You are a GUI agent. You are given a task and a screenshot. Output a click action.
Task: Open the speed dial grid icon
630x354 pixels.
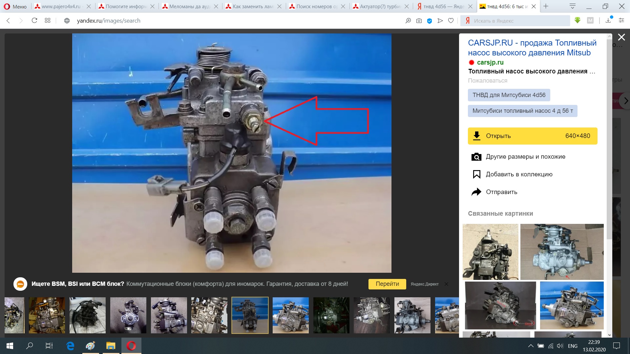[x=48, y=21]
